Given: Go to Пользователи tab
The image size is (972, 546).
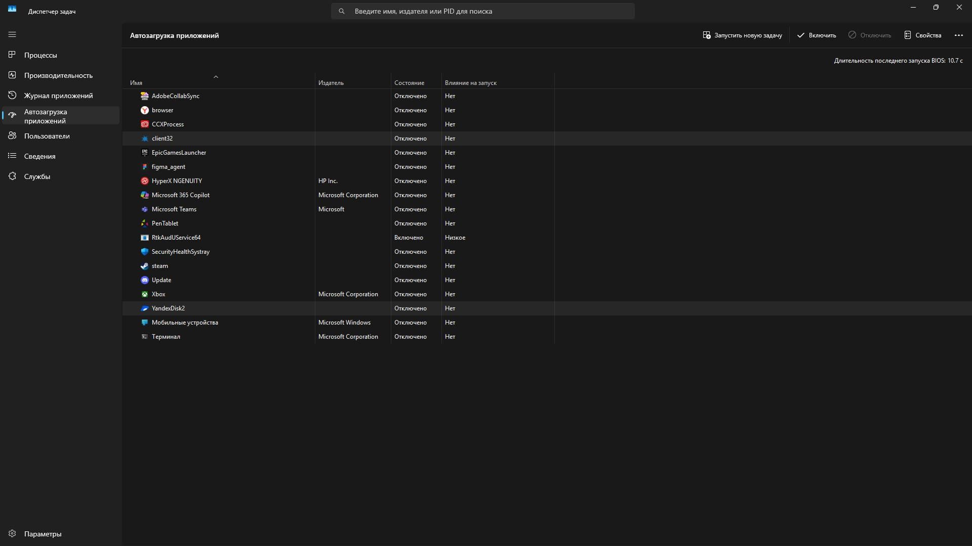Looking at the screenshot, I should 61,136.
